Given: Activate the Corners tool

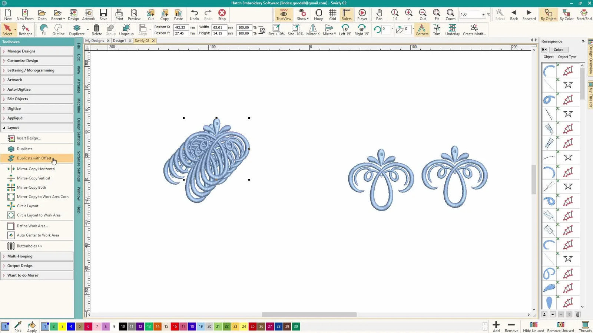Looking at the screenshot, I should 422,30.
